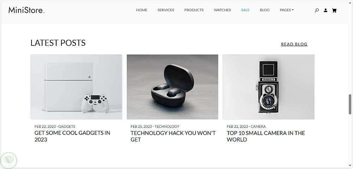The height and width of the screenshot is (169, 353).
Task: Click the user account icon
Action: coord(325,10)
